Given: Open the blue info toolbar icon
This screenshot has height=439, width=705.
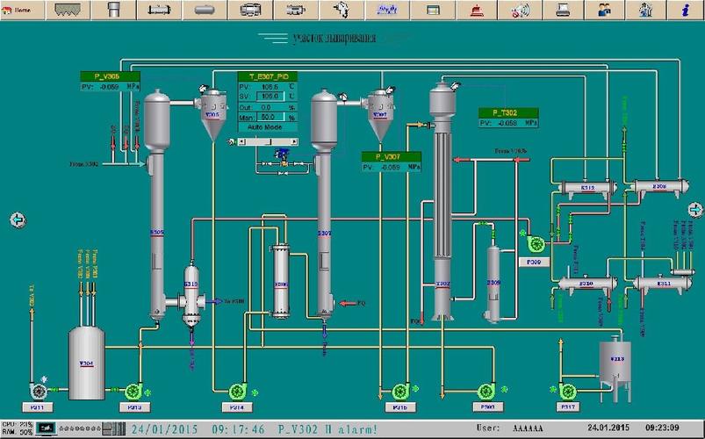Looking at the screenshot, I should click(x=685, y=10).
